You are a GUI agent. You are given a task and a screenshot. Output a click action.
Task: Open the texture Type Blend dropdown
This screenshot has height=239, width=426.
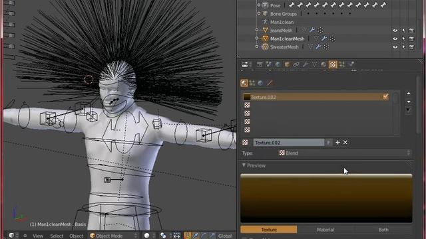tap(345, 153)
